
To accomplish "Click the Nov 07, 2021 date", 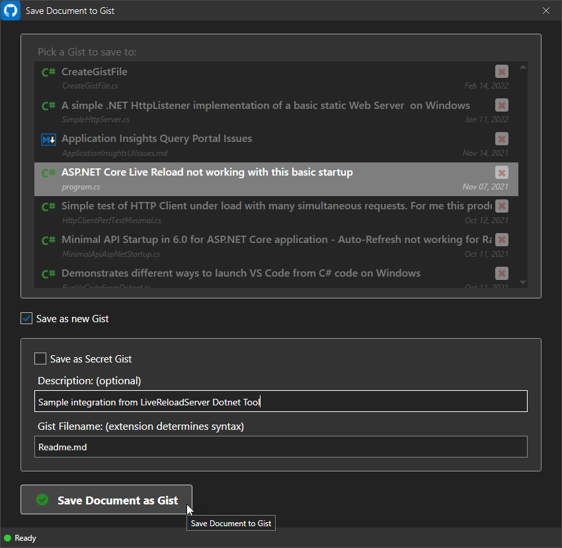I will coord(485,187).
